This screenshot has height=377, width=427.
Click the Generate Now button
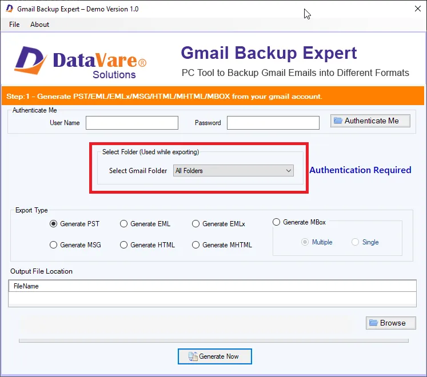point(215,356)
